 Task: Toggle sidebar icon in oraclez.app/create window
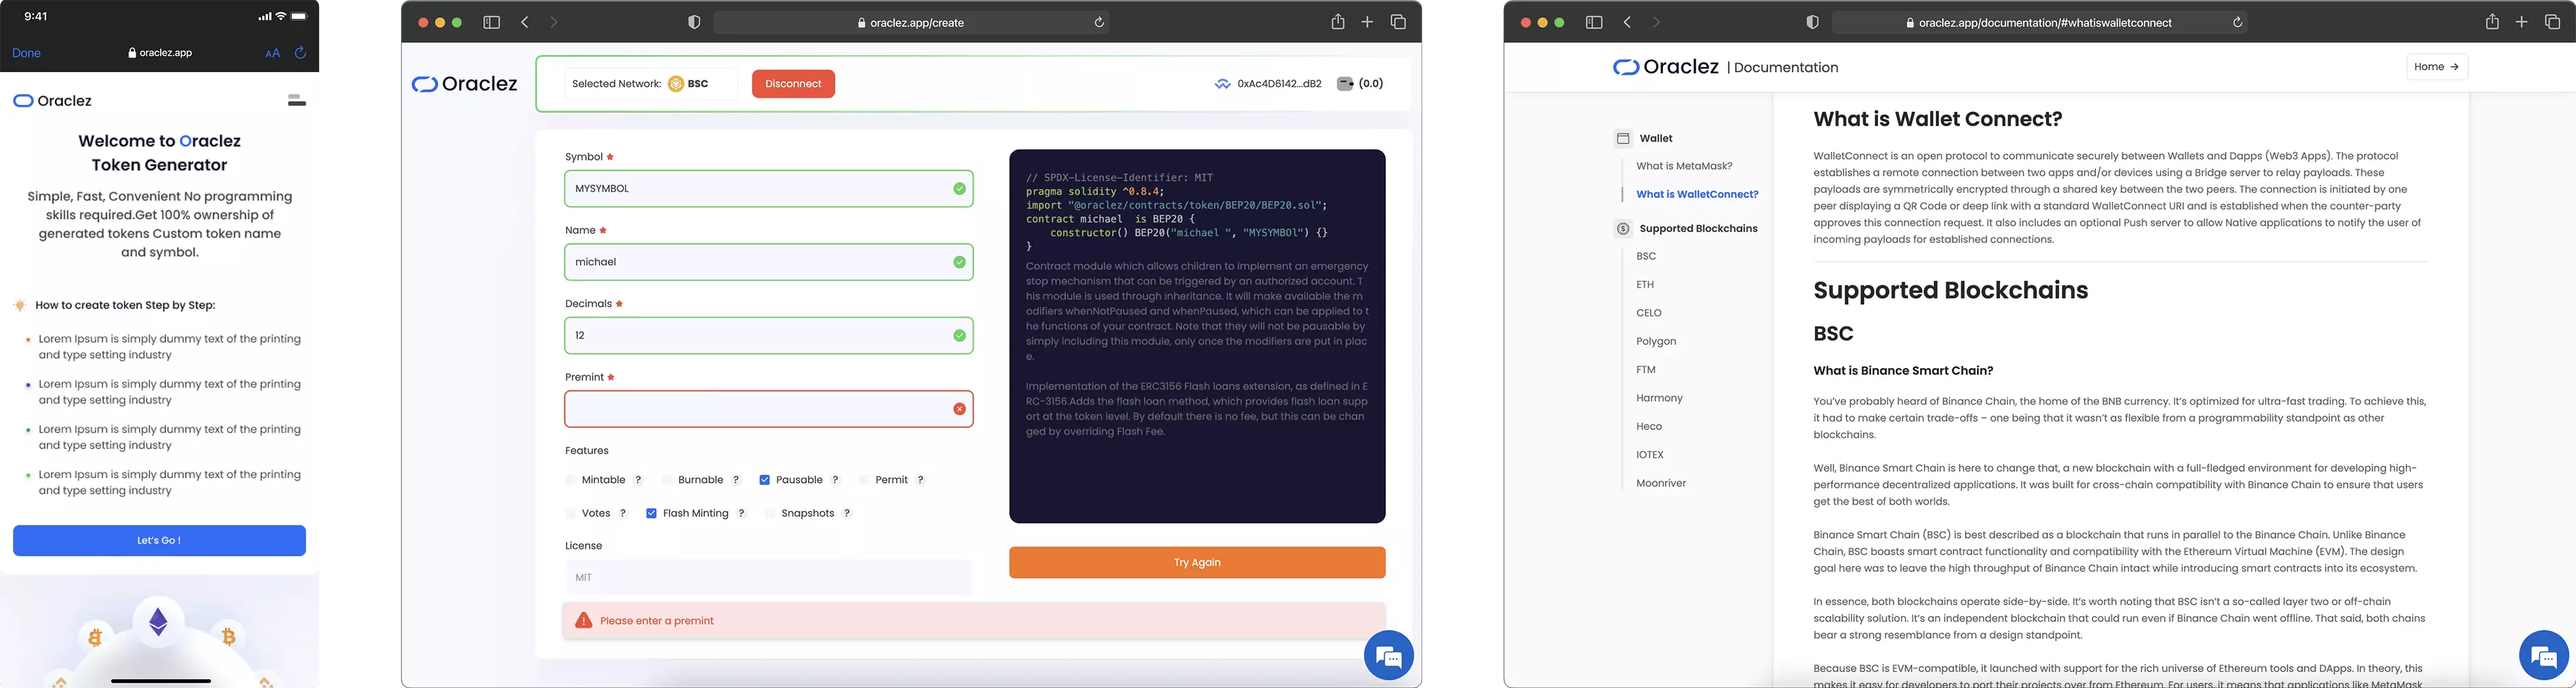tap(491, 22)
